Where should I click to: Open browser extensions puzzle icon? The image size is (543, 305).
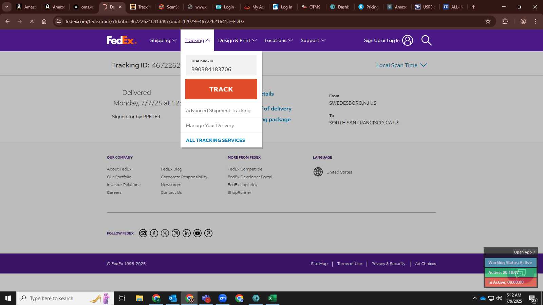tap(505, 21)
